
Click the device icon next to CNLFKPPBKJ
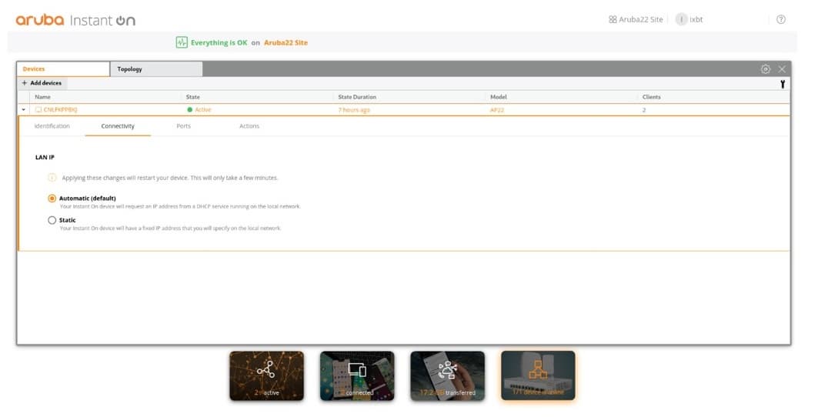pyautogui.click(x=38, y=109)
